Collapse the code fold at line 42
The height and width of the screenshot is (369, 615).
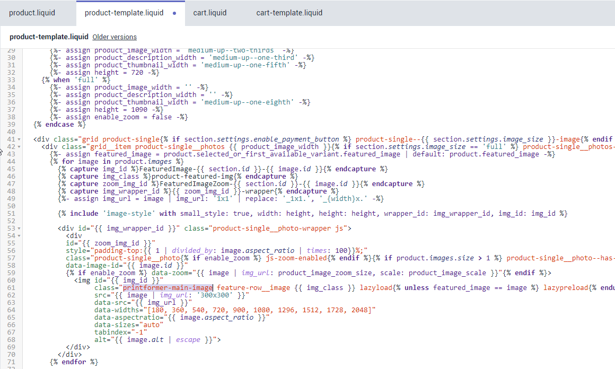point(19,147)
